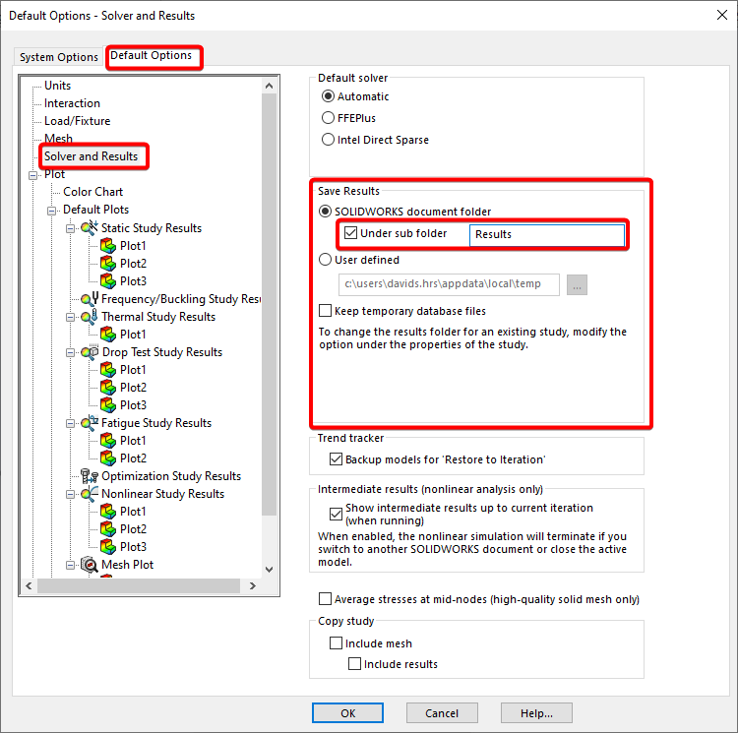Enable Keep temporary database files

(x=326, y=311)
